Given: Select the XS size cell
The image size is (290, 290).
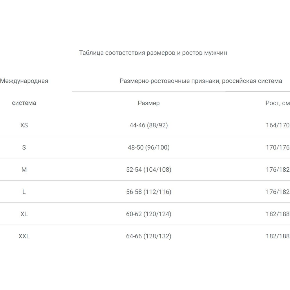Looking at the screenshot, I should pyautogui.click(x=24, y=125).
